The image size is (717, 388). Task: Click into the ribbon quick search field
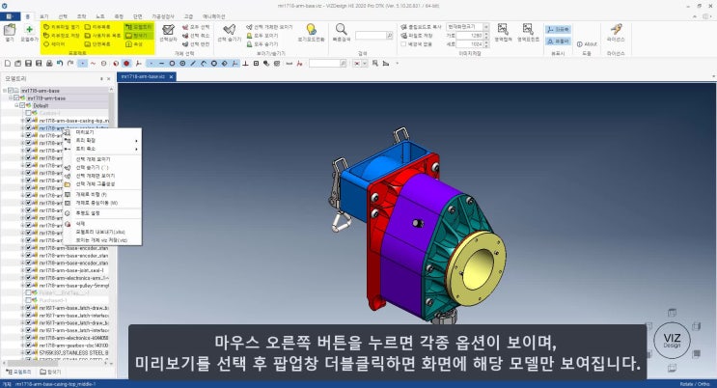(x=371, y=36)
